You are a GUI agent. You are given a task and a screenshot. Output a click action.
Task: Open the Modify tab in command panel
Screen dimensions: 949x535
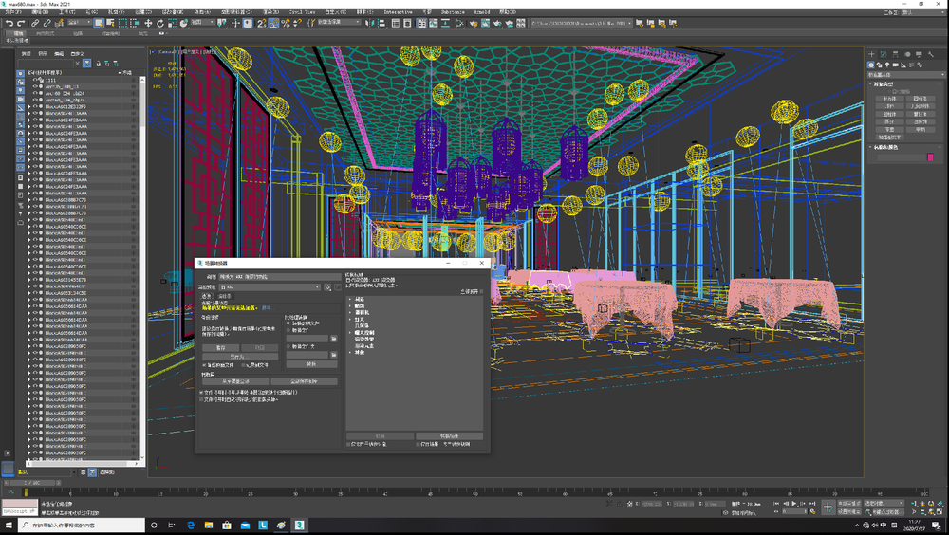[884, 54]
